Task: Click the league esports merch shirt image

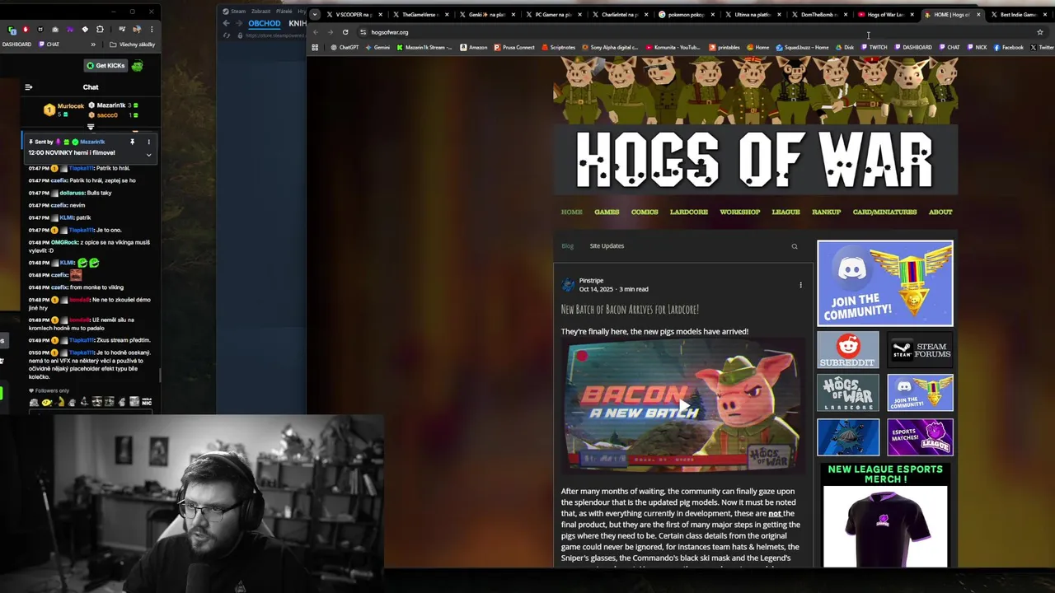Action: pyautogui.click(x=885, y=525)
